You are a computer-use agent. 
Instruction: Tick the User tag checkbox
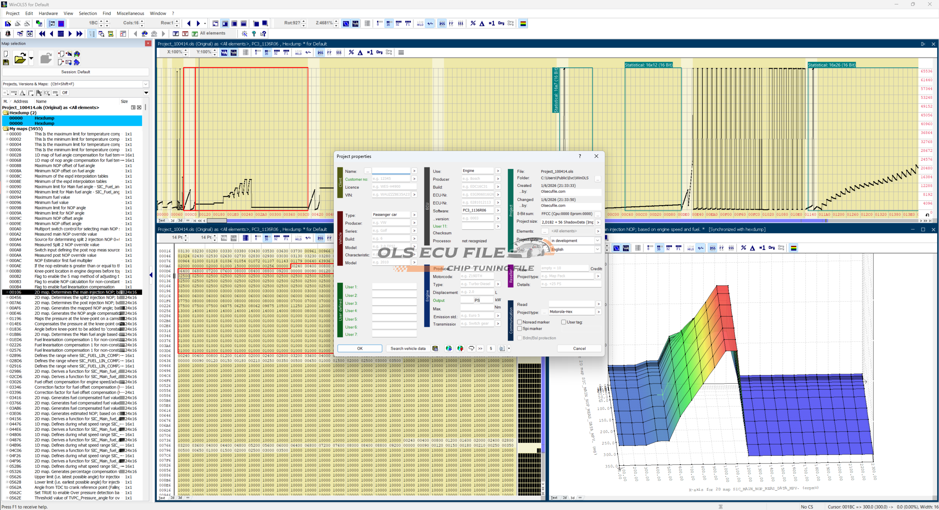[x=564, y=322]
